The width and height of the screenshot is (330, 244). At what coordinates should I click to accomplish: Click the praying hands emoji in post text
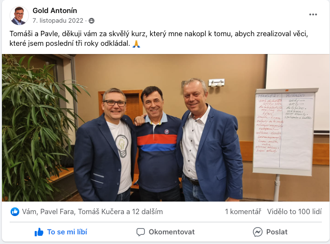136,43
